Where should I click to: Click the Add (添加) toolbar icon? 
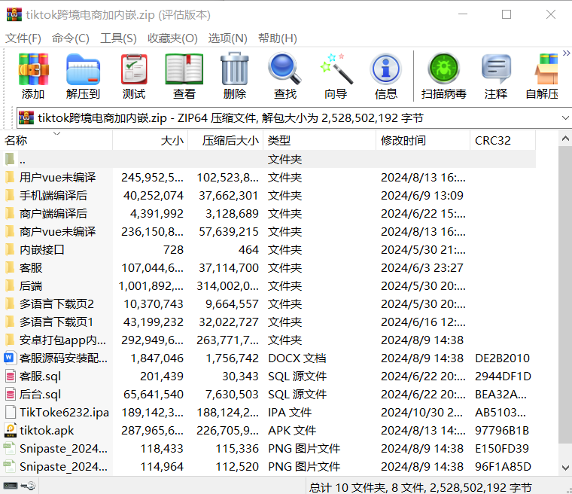click(33, 76)
